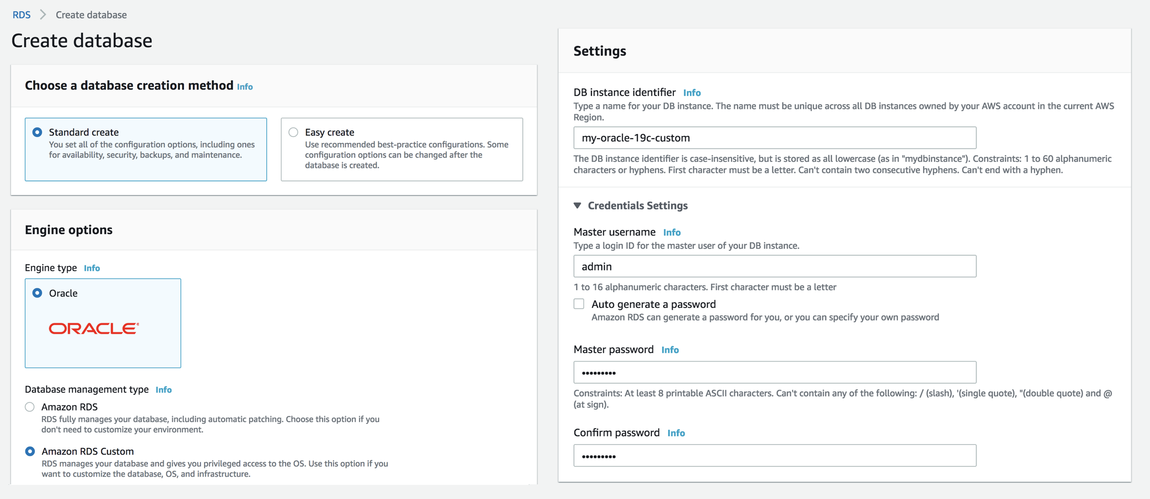Open Info for DB instance identifier
1150x499 pixels.
pos(692,93)
